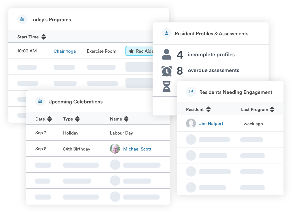
Task: Click the birthday cake Upcoming Celebrations icon
Action: coord(40,101)
